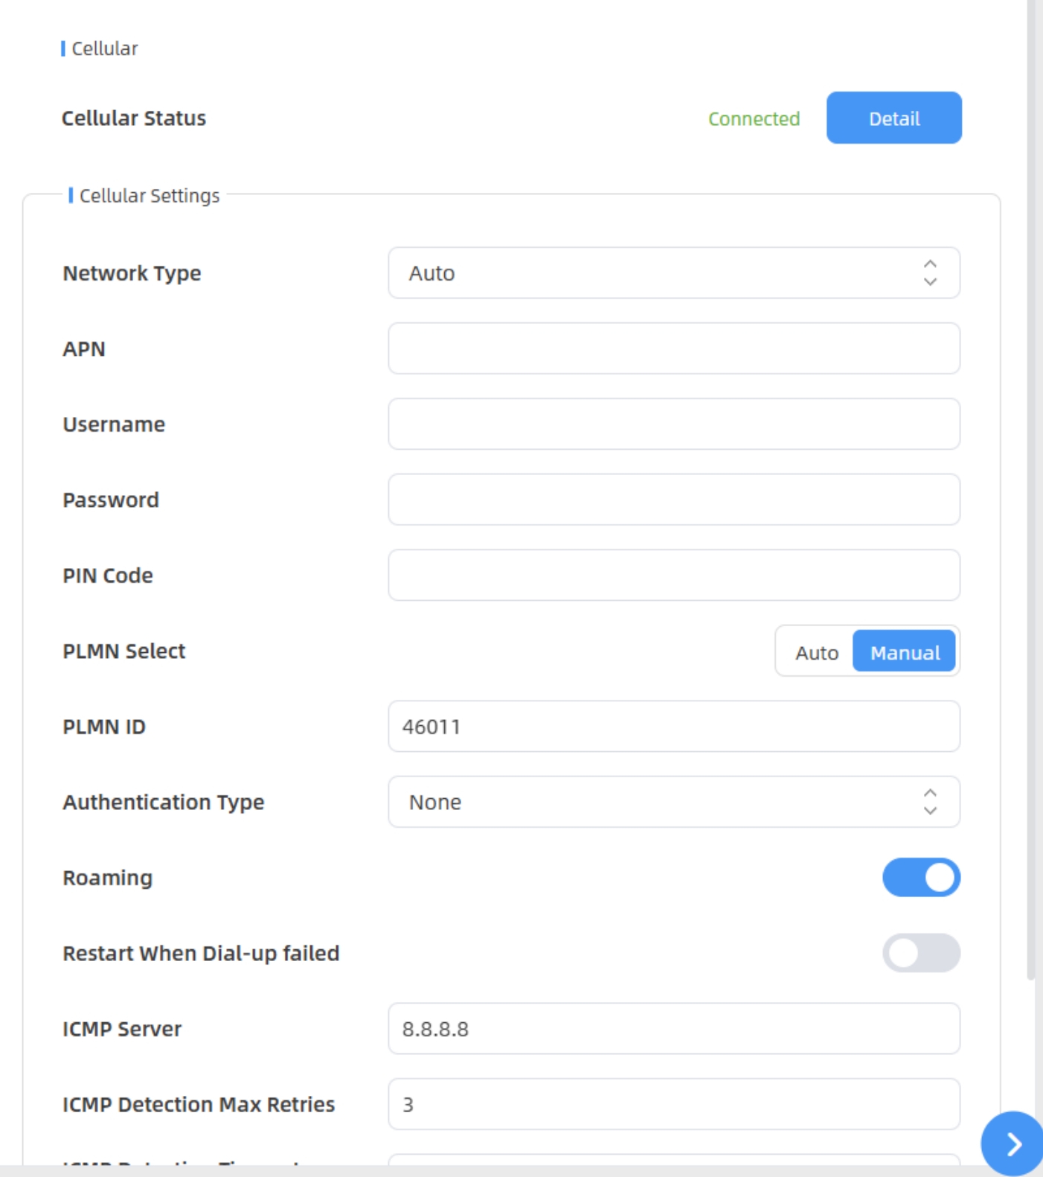Click the ICMP Server field 8.8.8.8
This screenshot has height=1177, width=1043.
click(673, 1029)
